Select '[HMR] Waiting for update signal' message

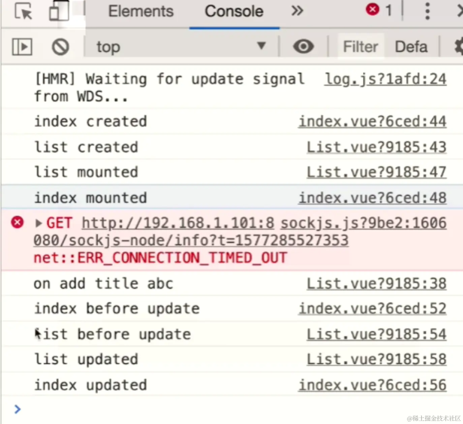click(169, 88)
